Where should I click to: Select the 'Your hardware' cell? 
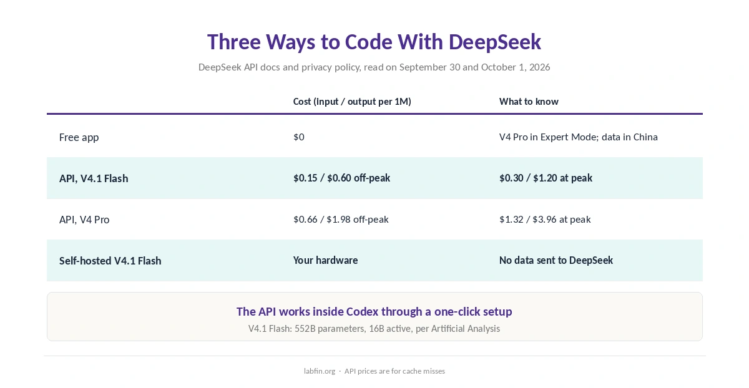coord(326,260)
